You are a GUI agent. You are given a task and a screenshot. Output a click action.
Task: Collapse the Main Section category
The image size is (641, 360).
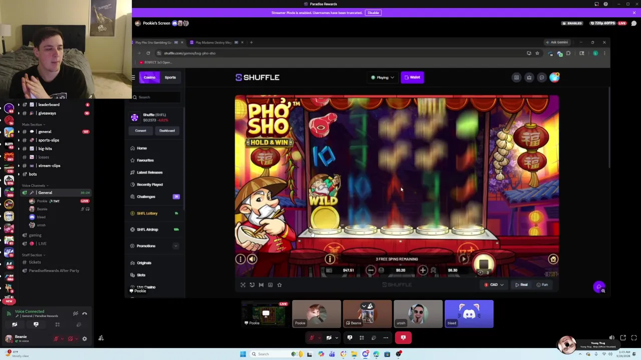[x=33, y=124]
